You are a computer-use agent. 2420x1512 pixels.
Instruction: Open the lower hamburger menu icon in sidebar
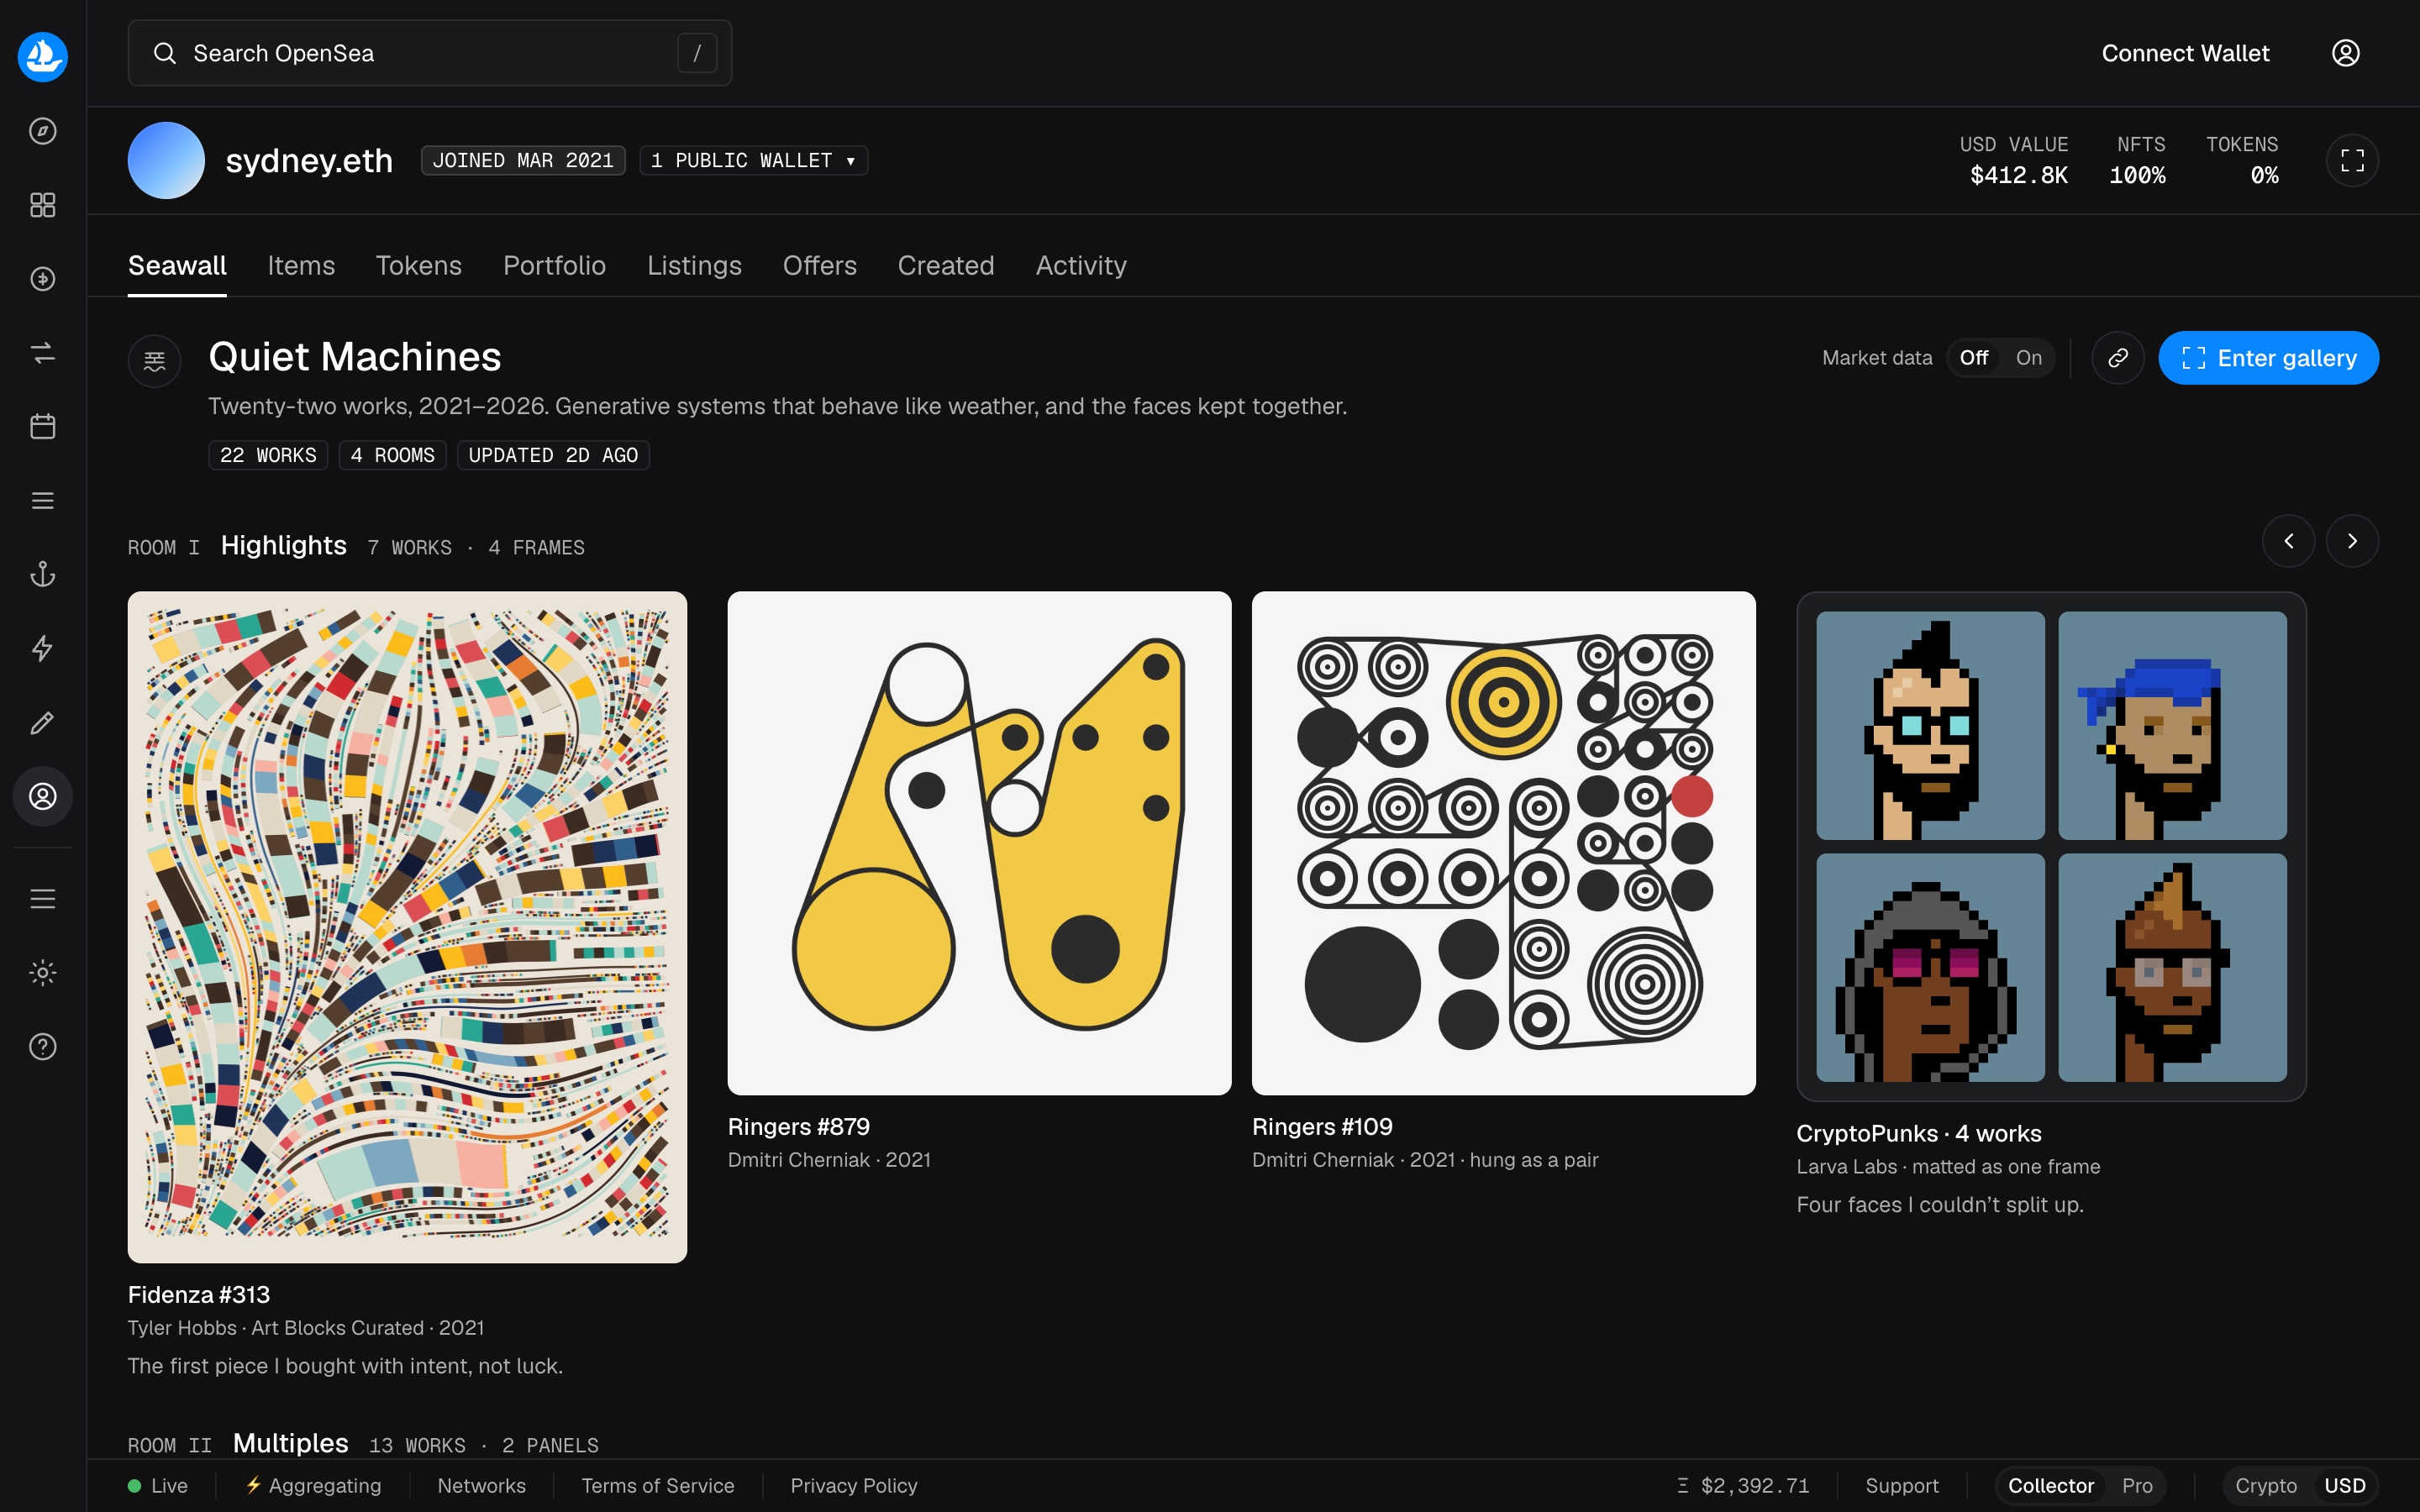coord(42,899)
